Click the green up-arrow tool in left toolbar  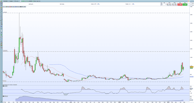(x=1, y=35)
